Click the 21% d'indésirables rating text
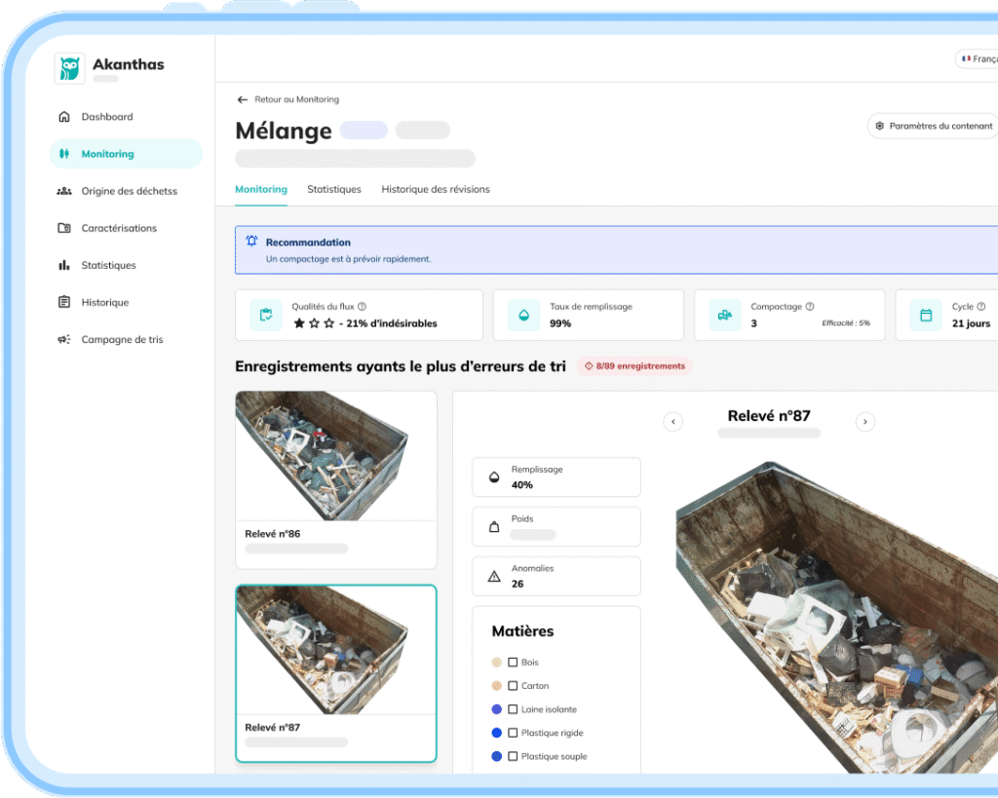Image resolution: width=998 pixels, height=798 pixels. pyautogui.click(x=392, y=323)
